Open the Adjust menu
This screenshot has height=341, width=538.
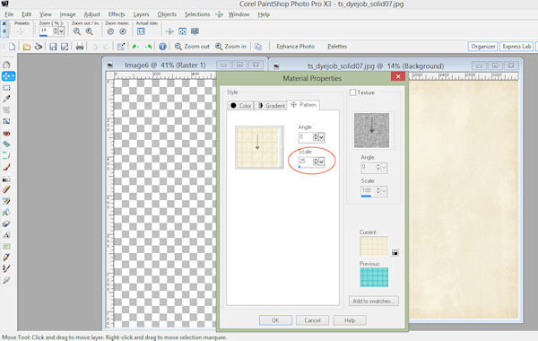(92, 14)
